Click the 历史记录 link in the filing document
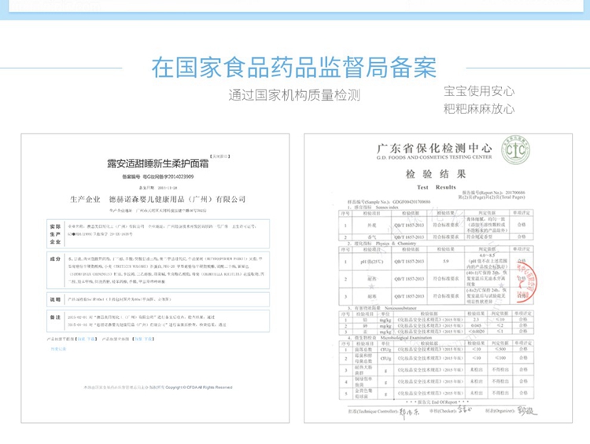 57,347
